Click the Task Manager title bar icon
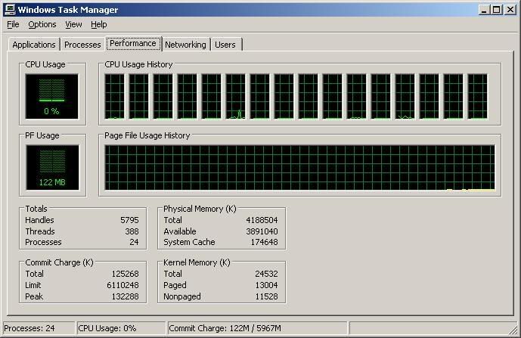Screen dimensions: 521x338 pyautogui.click(x=10, y=9)
